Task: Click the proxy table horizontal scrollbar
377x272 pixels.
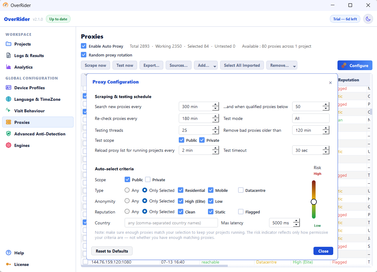Action: [154, 266]
